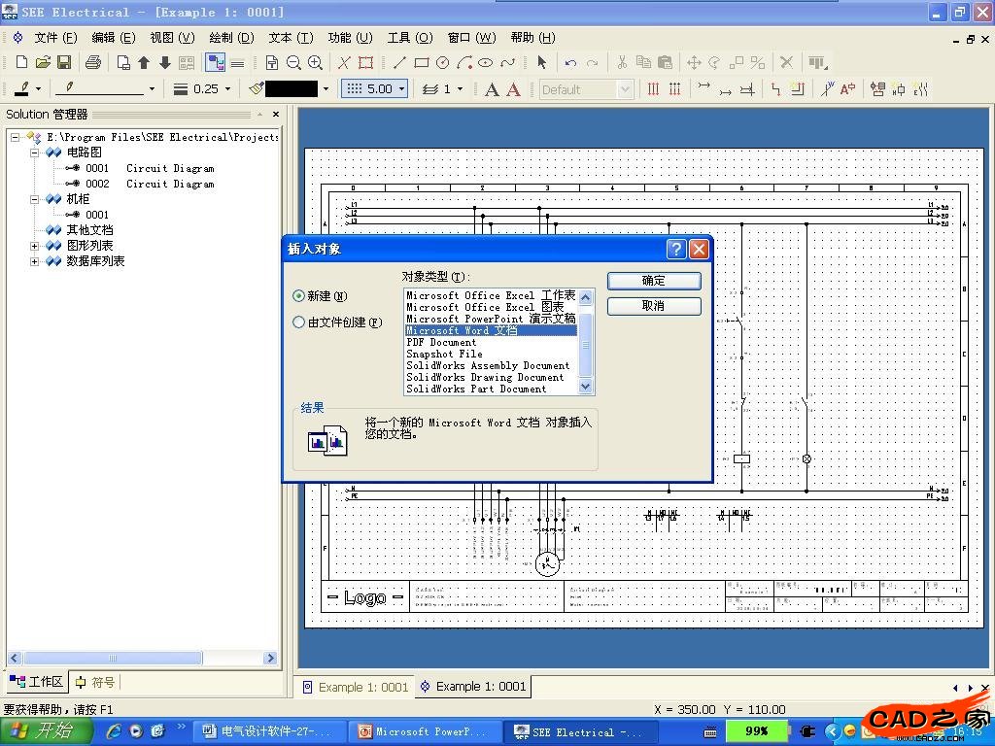
Task: Open the first Example 1: 0001 document tab
Action: 356,687
